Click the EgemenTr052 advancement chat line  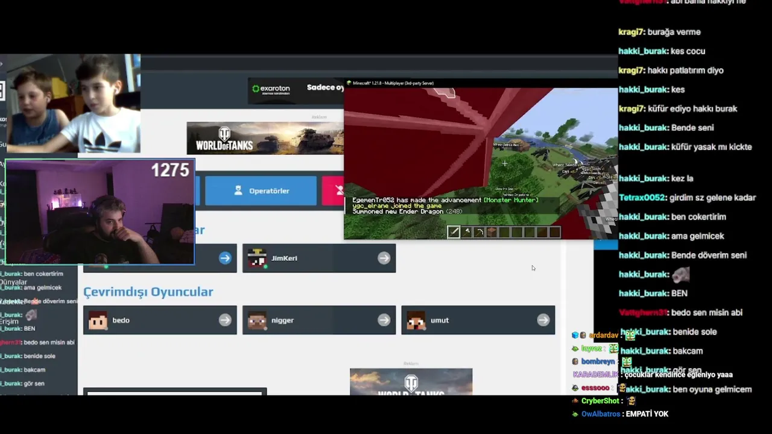point(445,200)
